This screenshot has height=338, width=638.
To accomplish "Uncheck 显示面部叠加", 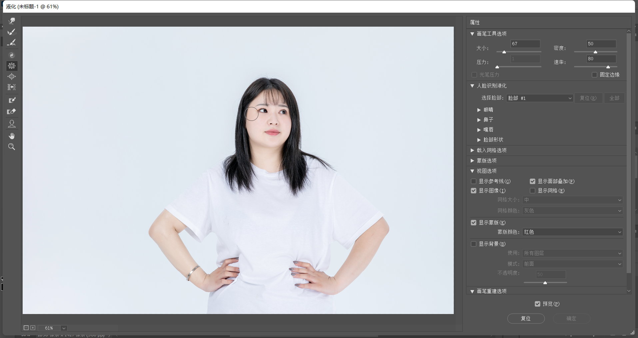I will (x=532, y=181).
